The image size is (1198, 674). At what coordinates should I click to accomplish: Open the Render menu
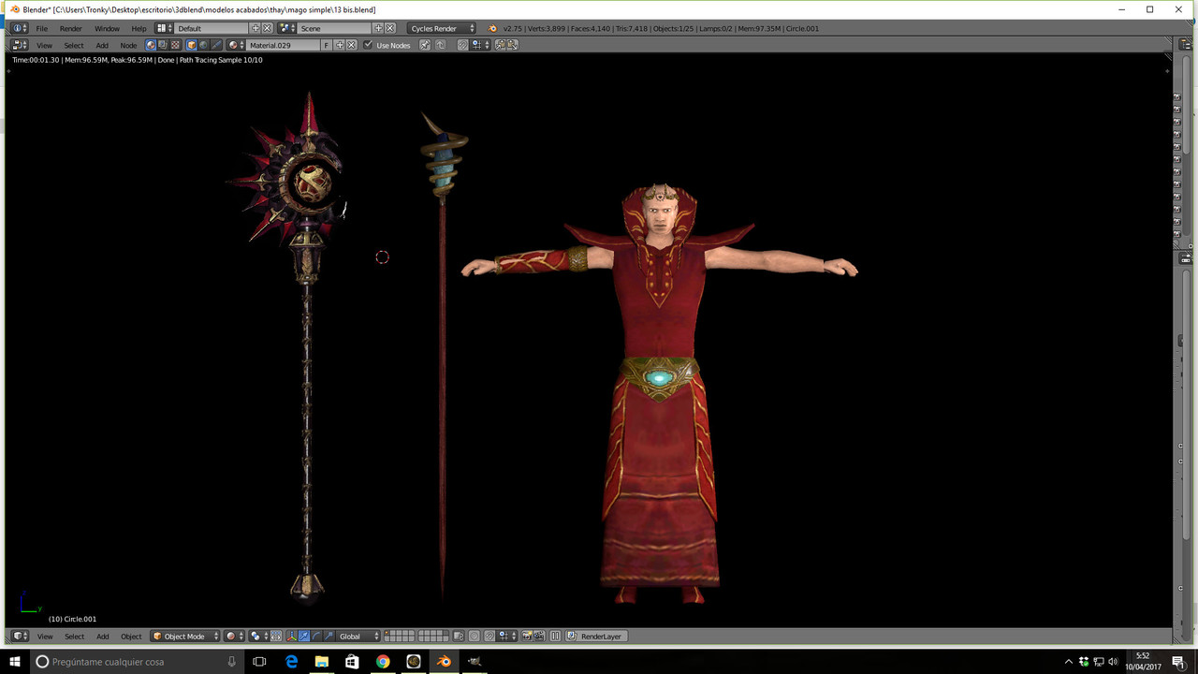(x=71, y=28)
